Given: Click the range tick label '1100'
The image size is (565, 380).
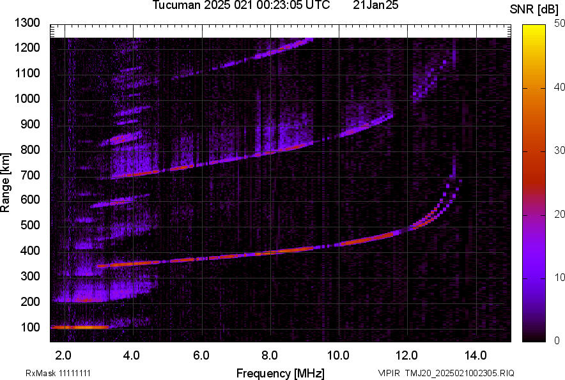Looking at the screenshot, I should 27,73.
